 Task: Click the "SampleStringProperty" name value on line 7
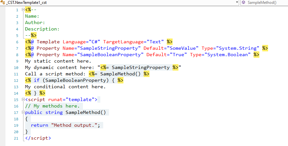[x=109, y=48]
